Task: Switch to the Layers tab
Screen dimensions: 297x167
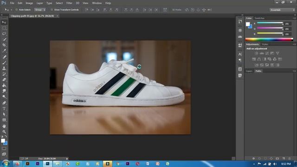Action: coord(249,71)
